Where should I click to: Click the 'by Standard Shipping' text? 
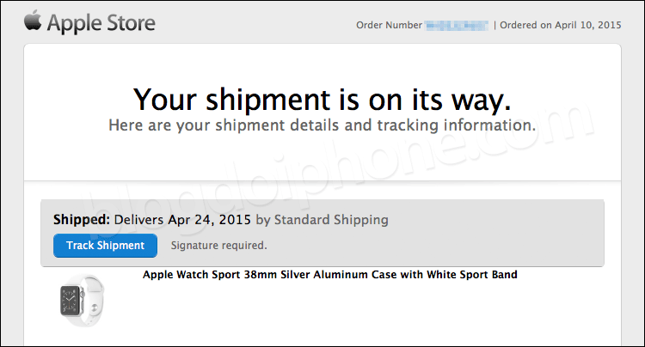point(322,220)
